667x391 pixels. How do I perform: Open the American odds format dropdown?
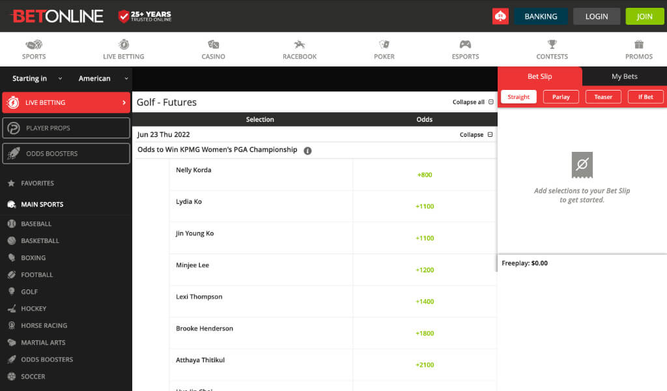[104, 78]
